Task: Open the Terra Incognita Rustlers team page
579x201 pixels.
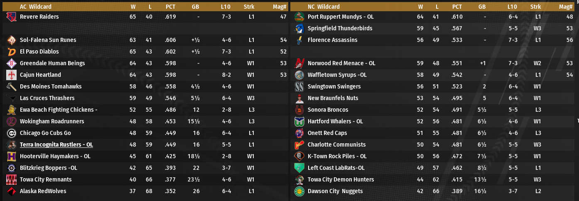Action: pyautogui.click(x=56, y=145)
